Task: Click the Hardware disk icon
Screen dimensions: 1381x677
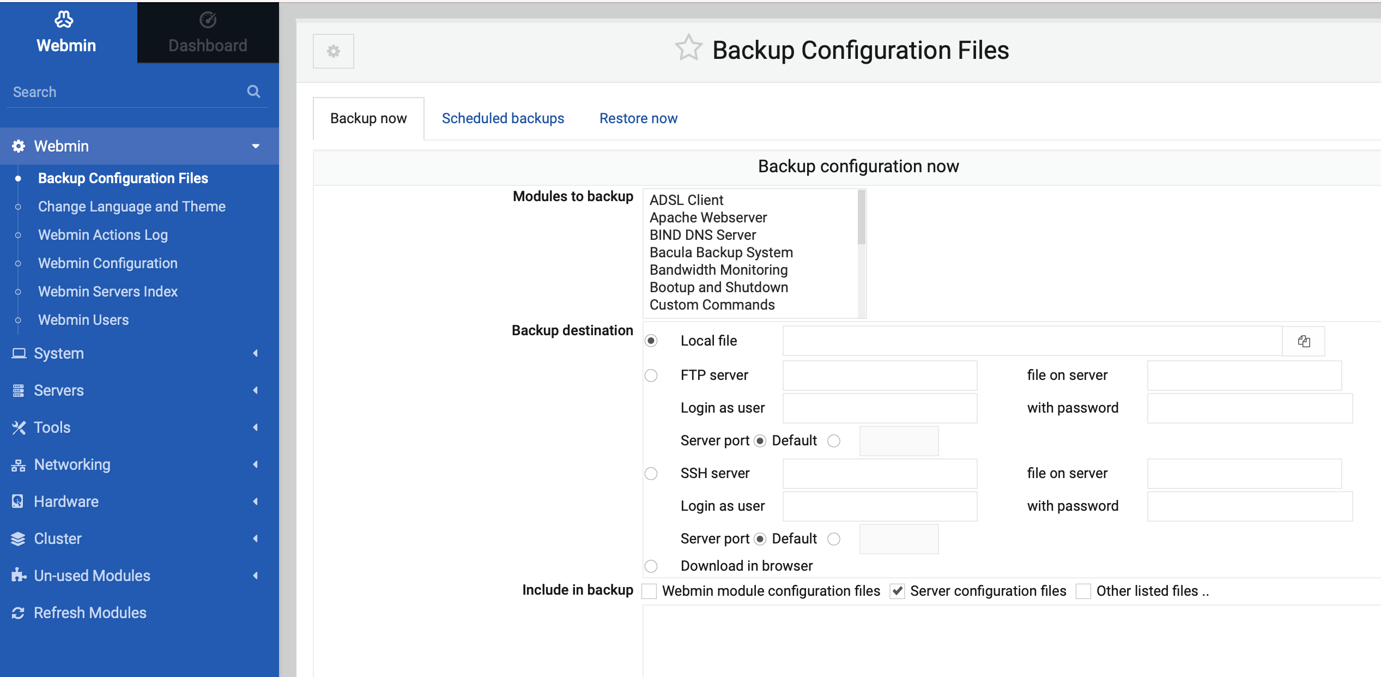Action: [x=18, y=501]
